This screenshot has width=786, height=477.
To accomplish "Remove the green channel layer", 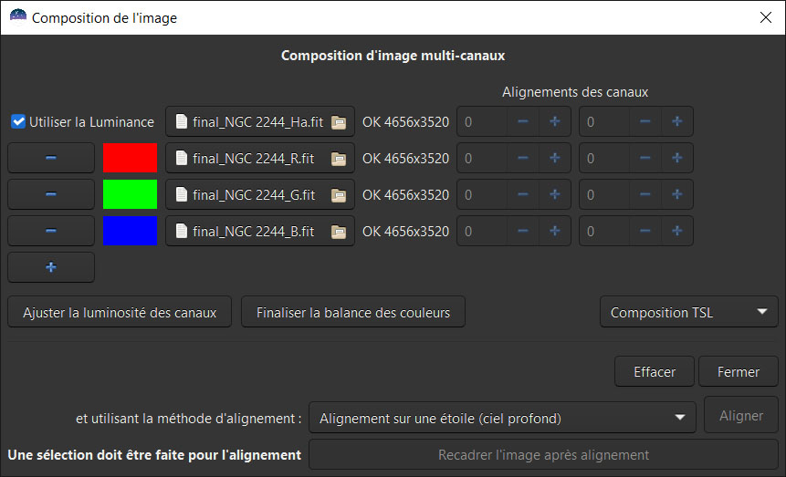I will [51, 194].
